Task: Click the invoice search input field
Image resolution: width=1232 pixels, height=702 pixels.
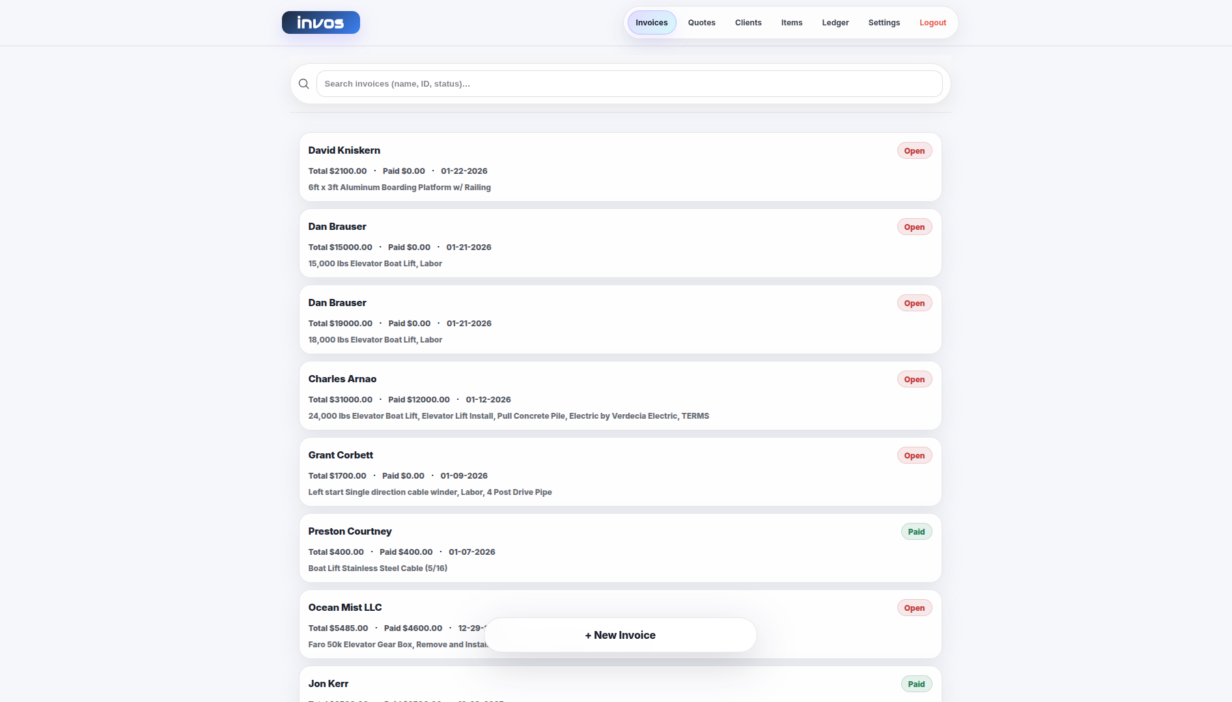Action: [x=630, y=83]
